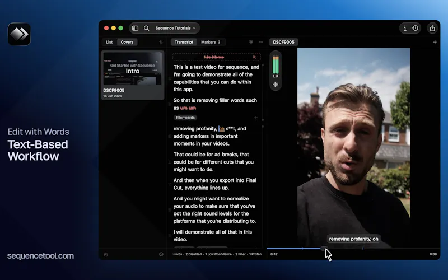Click the 0:12 current time readout
Image resolution: width=448 pixels, height=280 pixels.
coord(274,254)
